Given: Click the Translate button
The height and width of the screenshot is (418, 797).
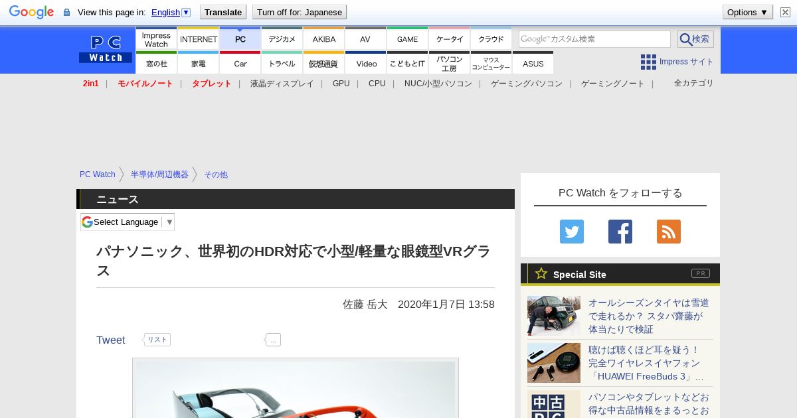Looking at the screenshot, I should coord(222,12).
